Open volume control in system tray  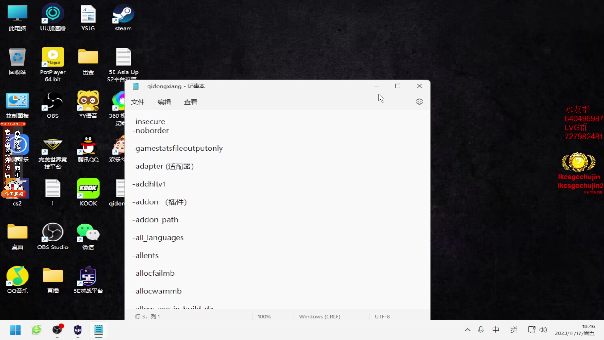click(543, 330)
